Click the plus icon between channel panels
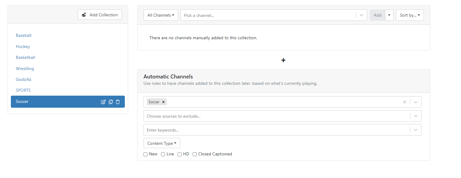The width and height of the screenshot is (461, 178). tap(283, 60)
